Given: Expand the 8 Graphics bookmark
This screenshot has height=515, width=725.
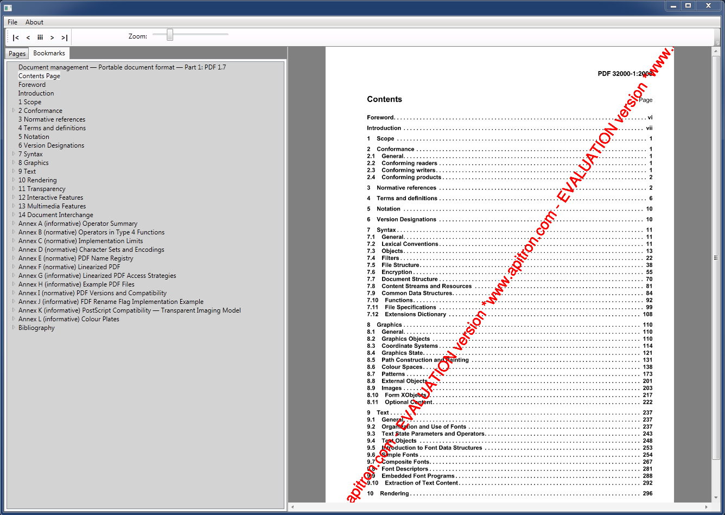Looking at the screenshot, I should tap(12, 163).
